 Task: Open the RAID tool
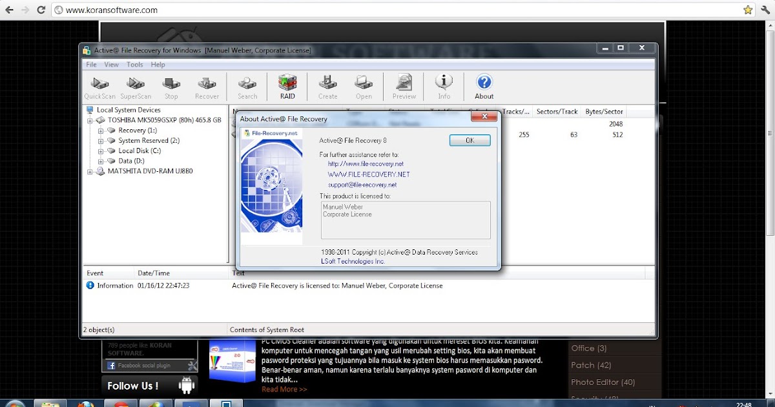click(x=287, y=88)
